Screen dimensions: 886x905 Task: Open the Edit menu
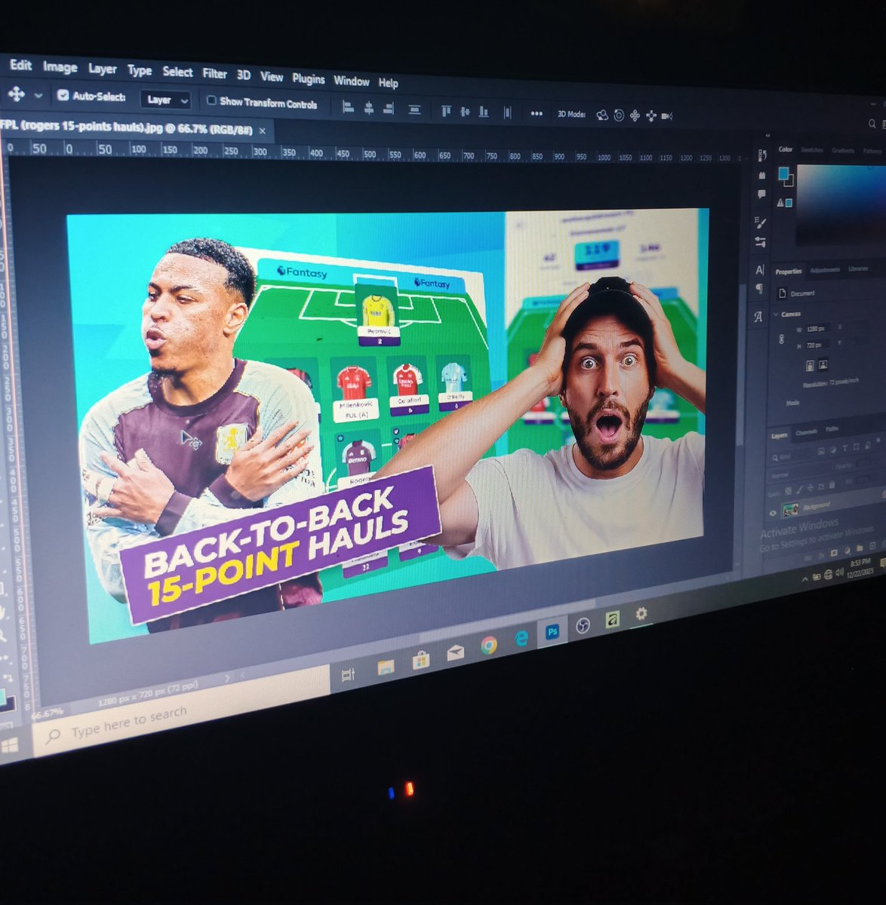coord(20,65)
